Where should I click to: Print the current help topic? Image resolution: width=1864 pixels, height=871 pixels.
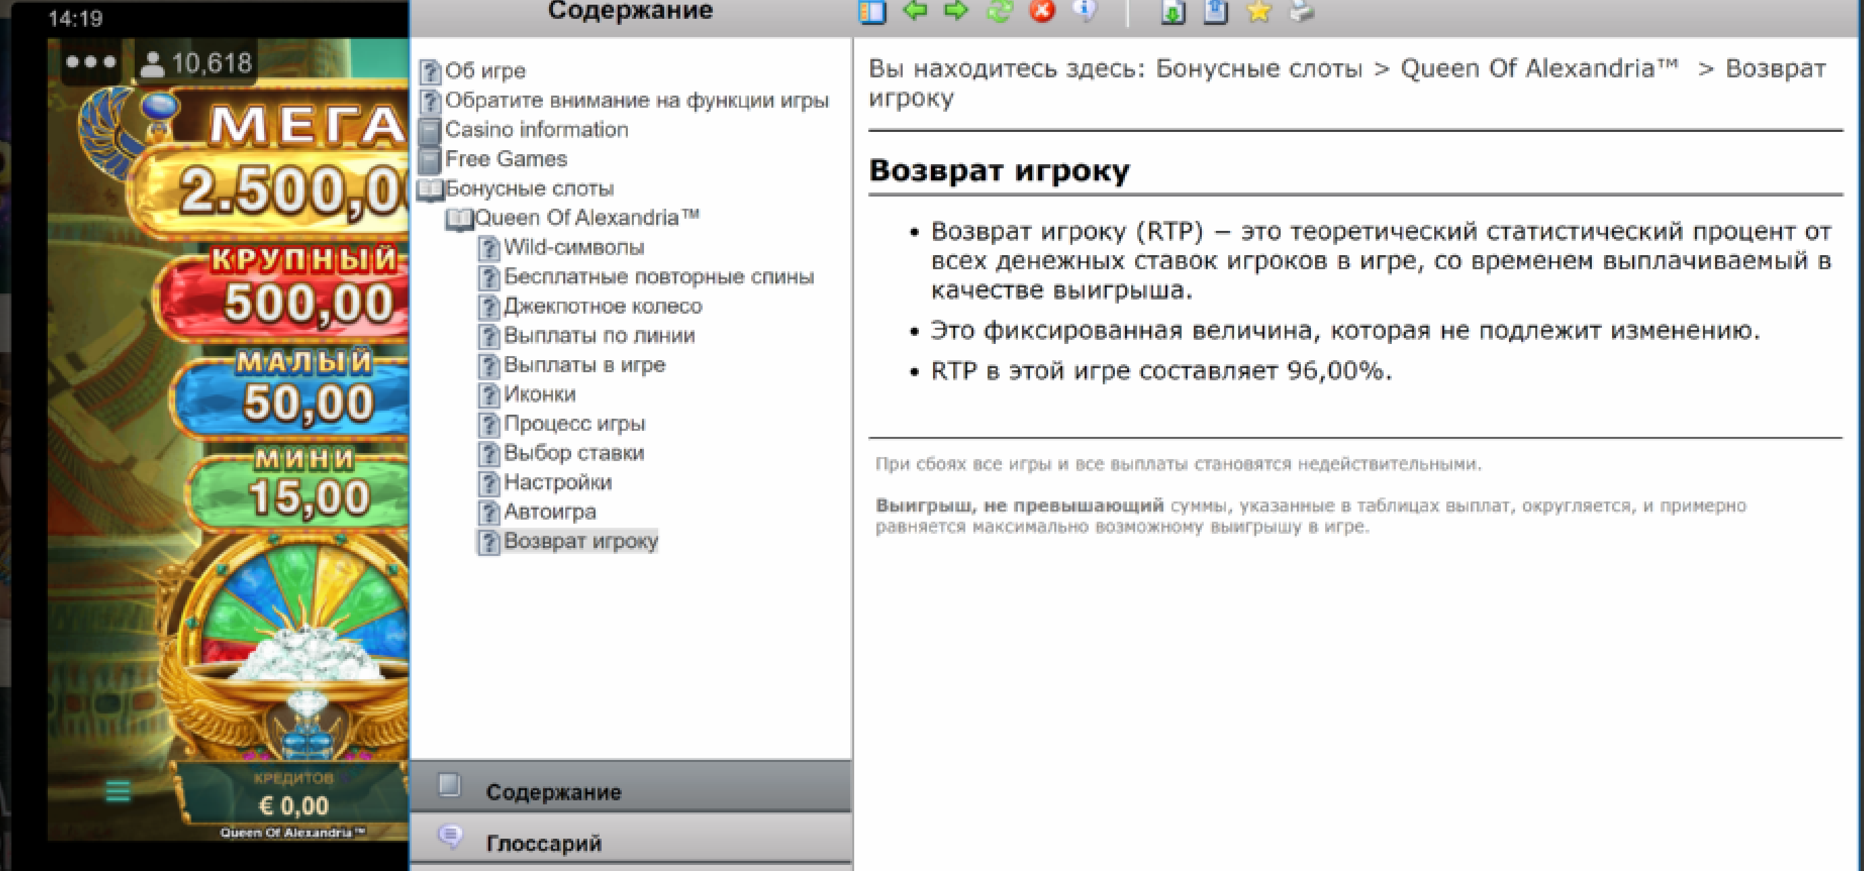(1301, 11)
